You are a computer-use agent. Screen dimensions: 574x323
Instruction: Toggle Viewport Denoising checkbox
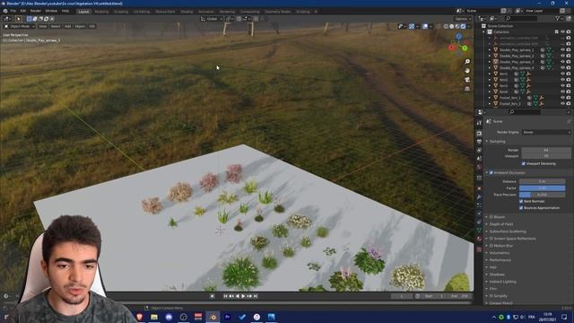[x=524, y=163]
